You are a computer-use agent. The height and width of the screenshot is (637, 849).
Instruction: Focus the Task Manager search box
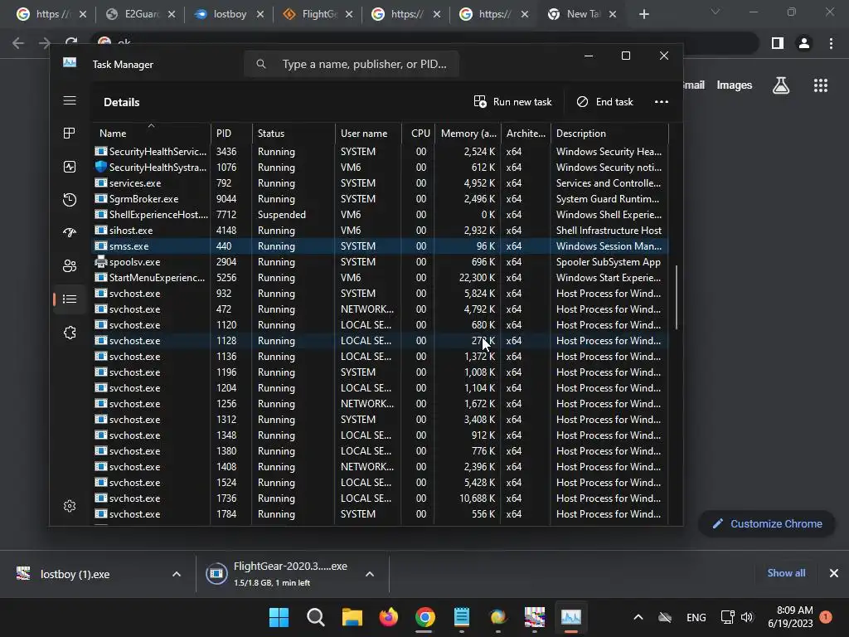(352, 64)
